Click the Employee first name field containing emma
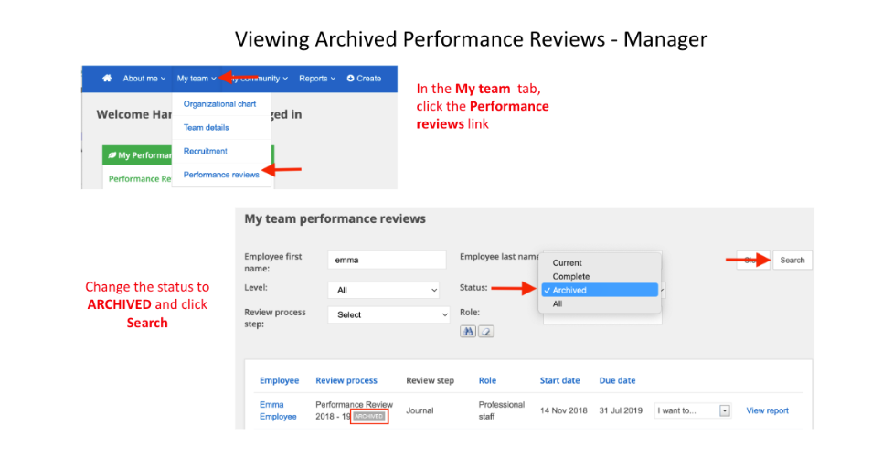872x468 pixels. (387, 261)
